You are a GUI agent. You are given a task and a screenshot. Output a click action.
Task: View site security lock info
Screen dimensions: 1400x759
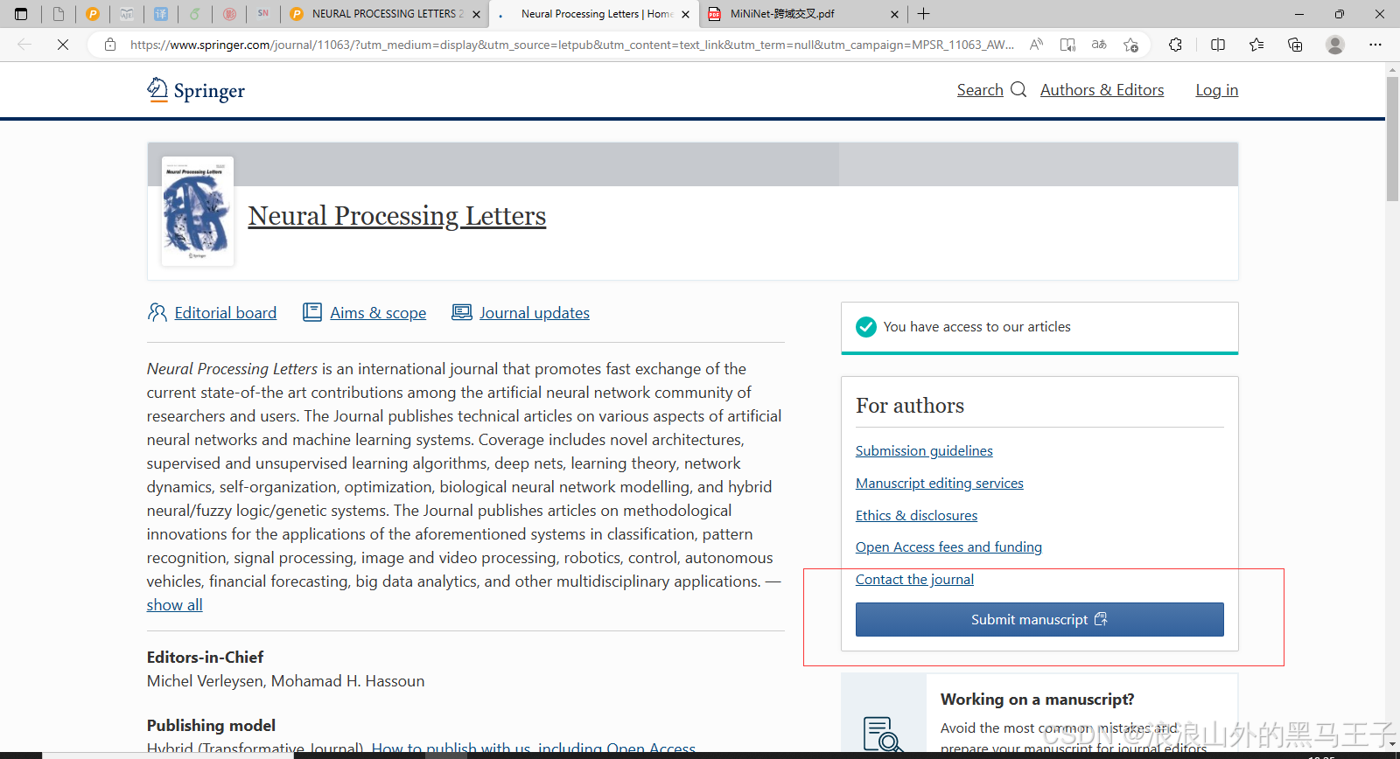point(110,45)
